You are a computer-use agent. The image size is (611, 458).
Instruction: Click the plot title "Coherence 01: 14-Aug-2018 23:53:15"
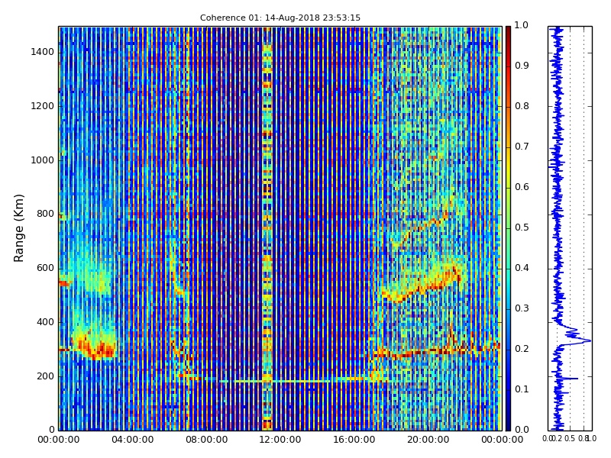coord(280,18)
